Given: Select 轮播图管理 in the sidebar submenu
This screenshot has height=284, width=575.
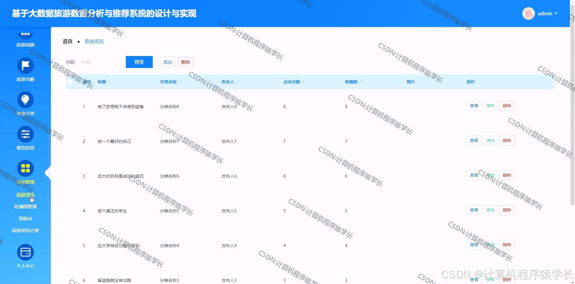Looking at the screenshot, I should click(25, 207).
